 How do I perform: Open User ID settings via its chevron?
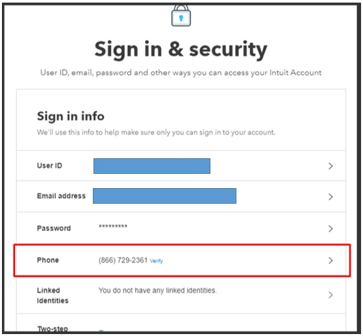point(331,166)
